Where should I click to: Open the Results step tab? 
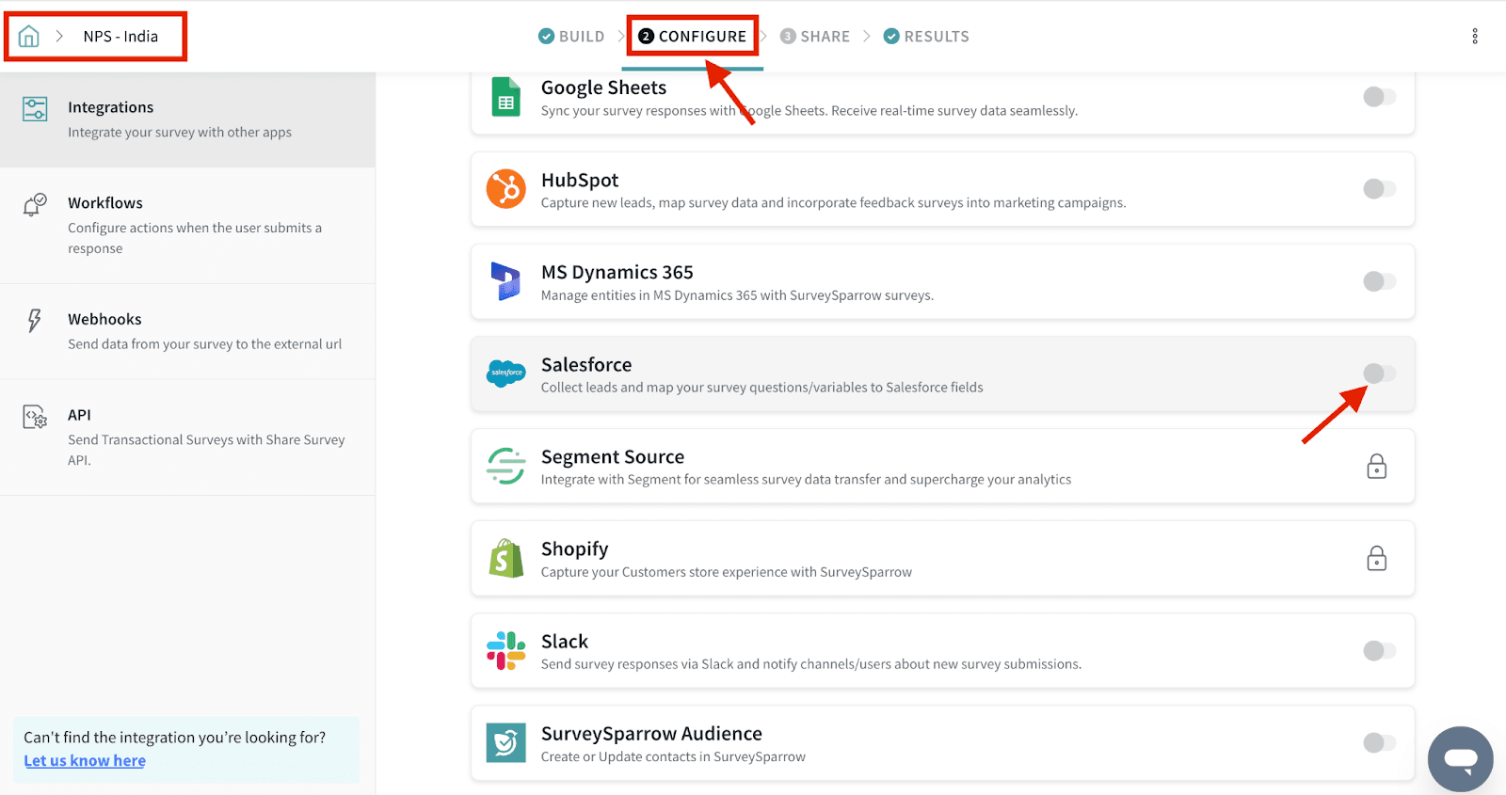click(926, 37)
